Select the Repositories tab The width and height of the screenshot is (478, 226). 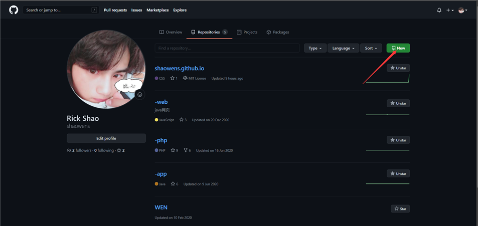[209, 32]
